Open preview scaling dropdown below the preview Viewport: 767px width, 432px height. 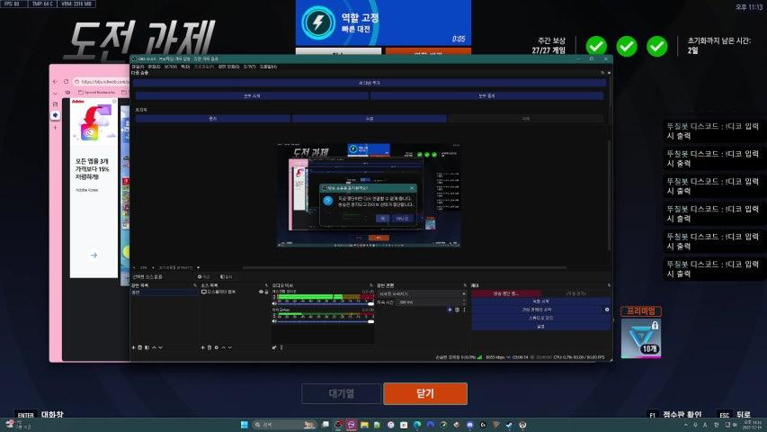pos(179,268)
